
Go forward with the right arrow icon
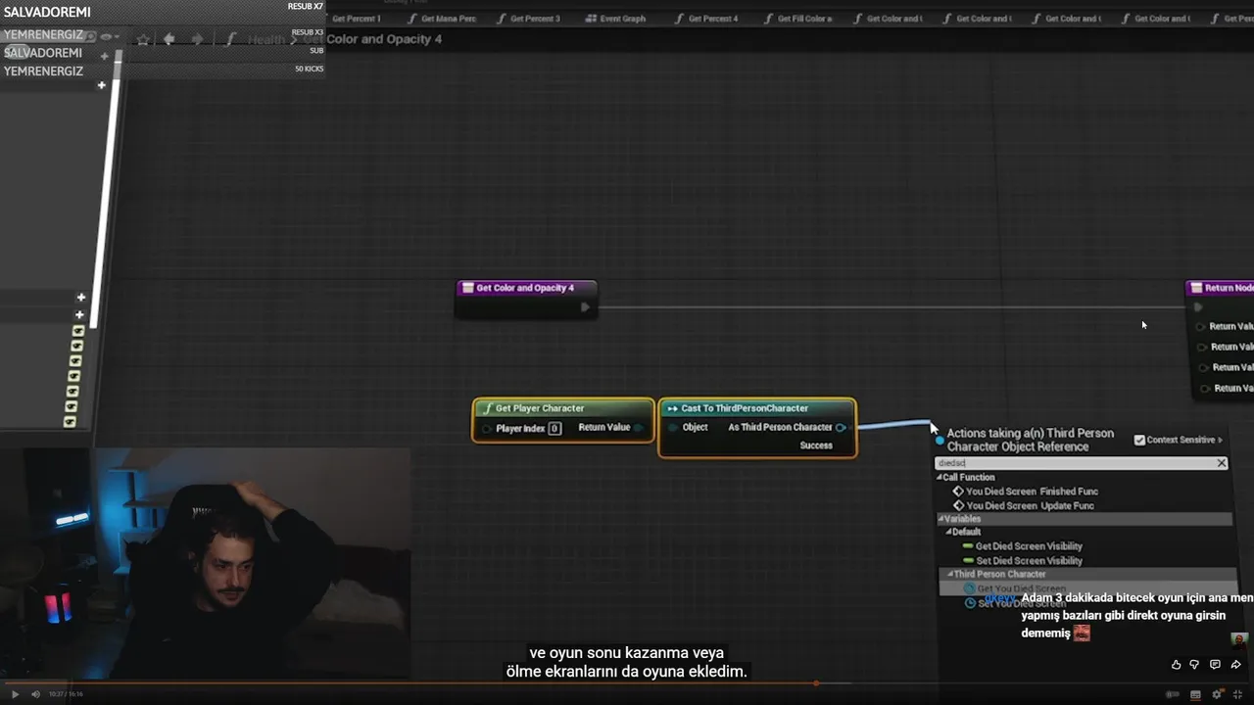(x=197, y=39)
